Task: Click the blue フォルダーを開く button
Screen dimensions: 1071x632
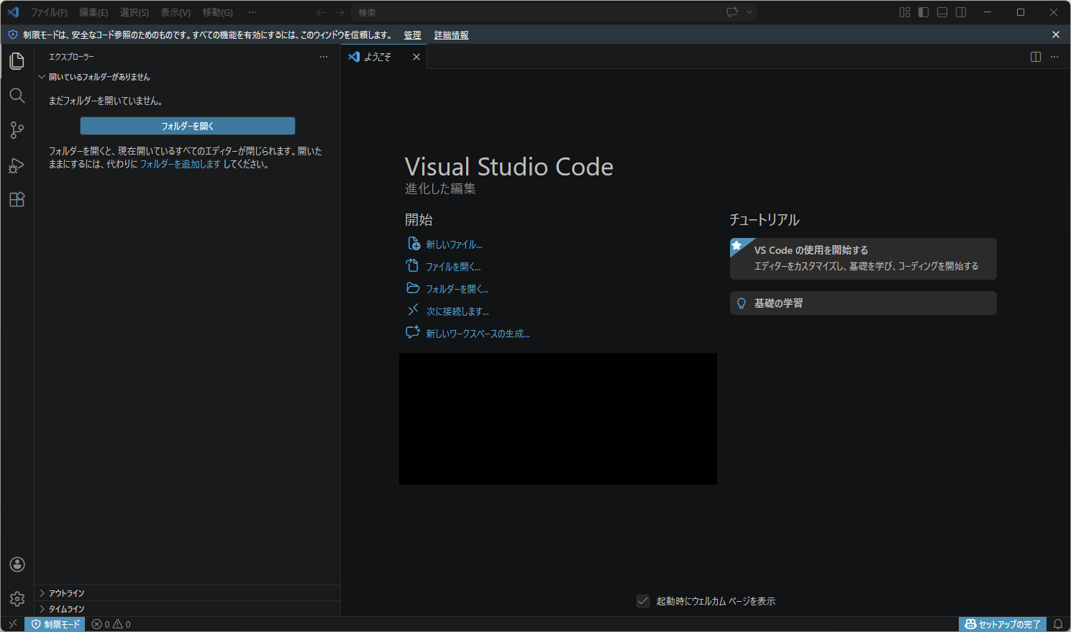Action: click(188, 126)
